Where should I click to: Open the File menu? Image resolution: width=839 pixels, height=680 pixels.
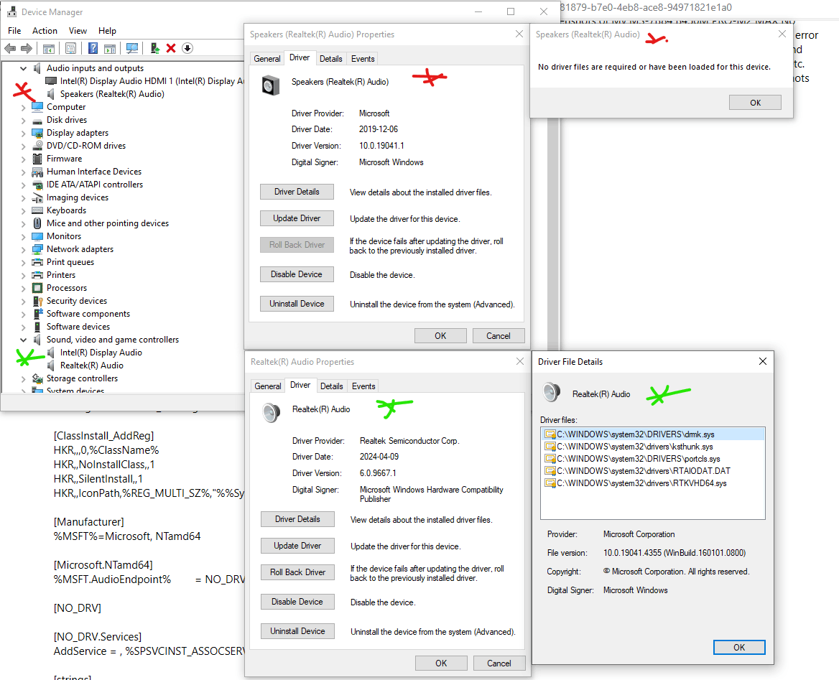(x=14, y=31)
